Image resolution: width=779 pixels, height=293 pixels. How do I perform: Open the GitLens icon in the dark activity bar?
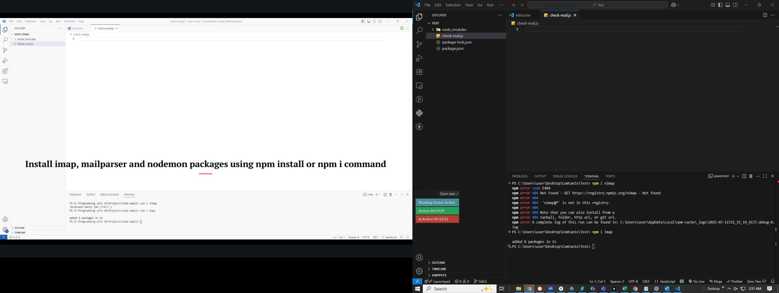point(419,99)
